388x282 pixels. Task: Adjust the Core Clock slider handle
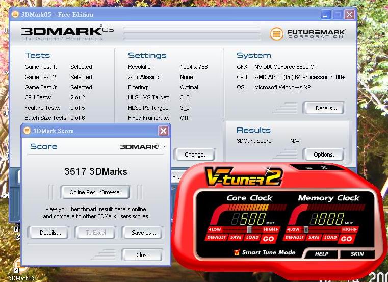pos(249,229)
